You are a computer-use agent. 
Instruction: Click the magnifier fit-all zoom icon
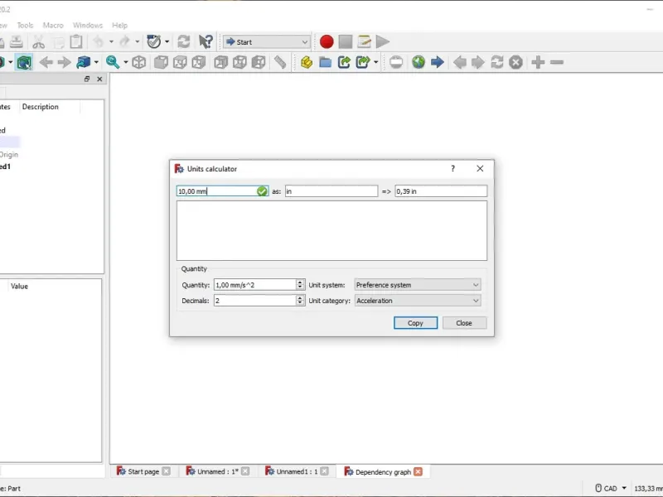click(113, 63)
